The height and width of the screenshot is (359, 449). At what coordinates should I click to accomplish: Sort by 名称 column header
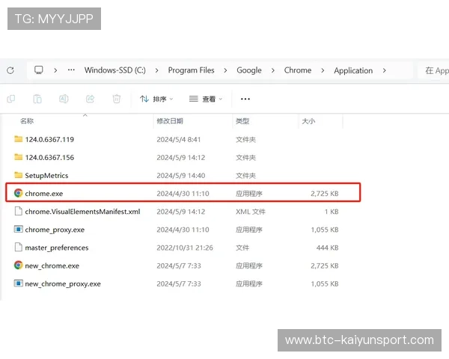(27, 121)
